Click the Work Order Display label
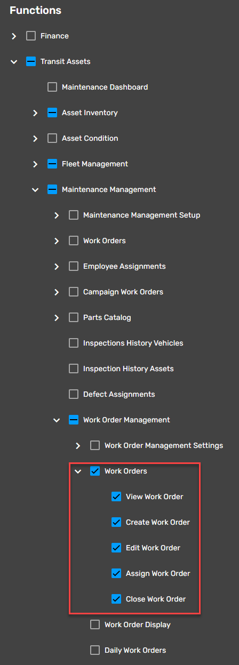 pos(138,624)
